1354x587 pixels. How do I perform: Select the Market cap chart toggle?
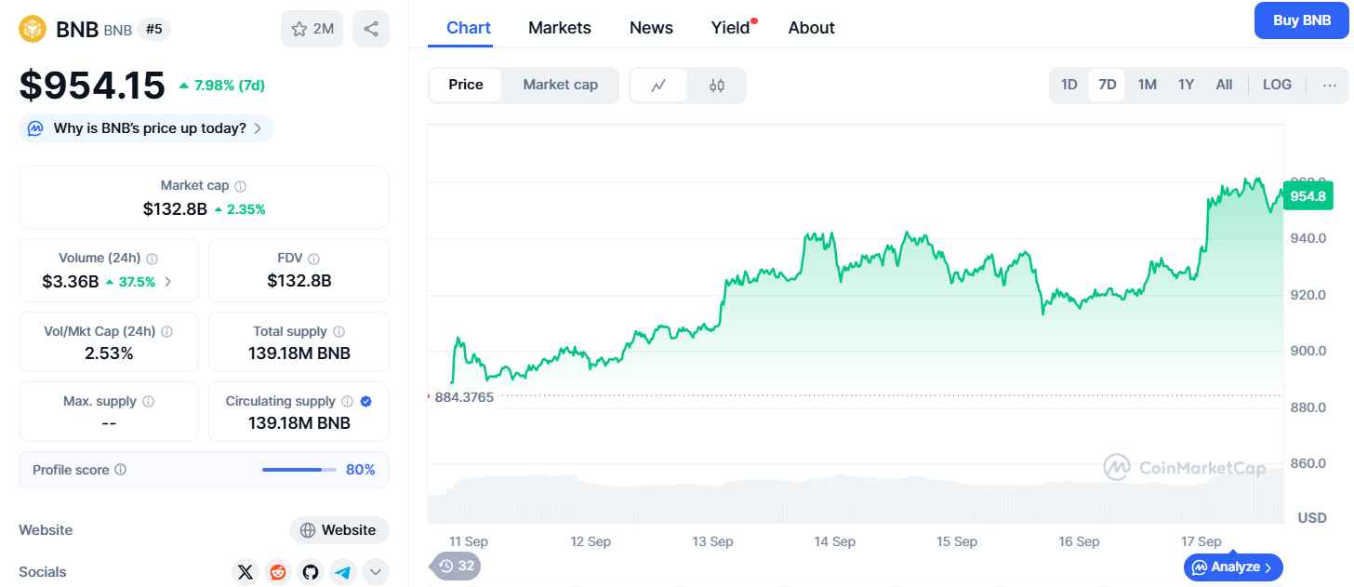point(561,85)
